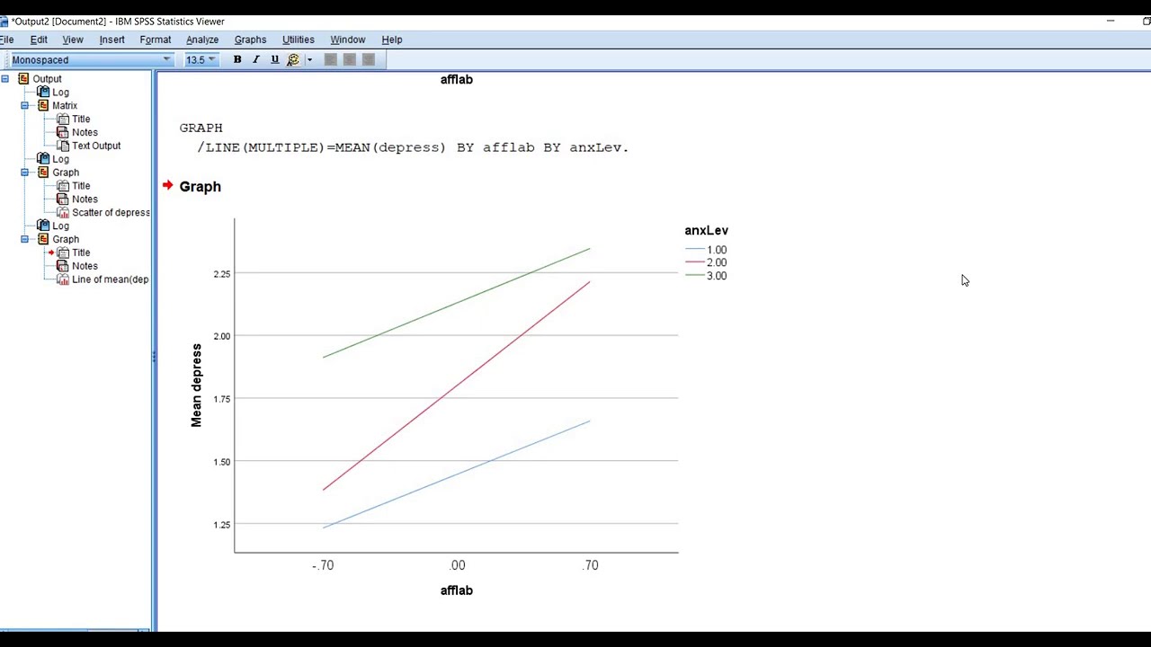
Task: Click the anxLev legend title
Action: click(707, 231)
